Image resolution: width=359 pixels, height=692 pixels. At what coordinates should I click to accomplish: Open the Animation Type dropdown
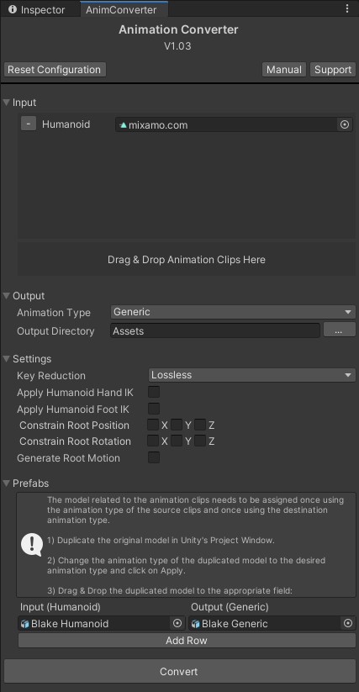click(233, 312)
